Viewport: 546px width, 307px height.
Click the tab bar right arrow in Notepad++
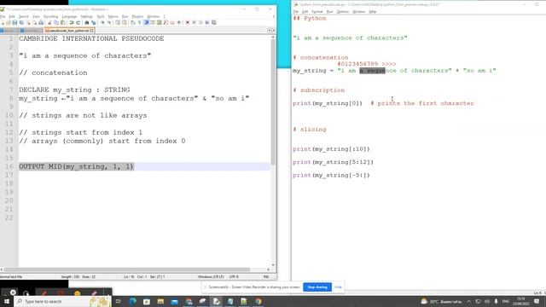click(274, 31)
